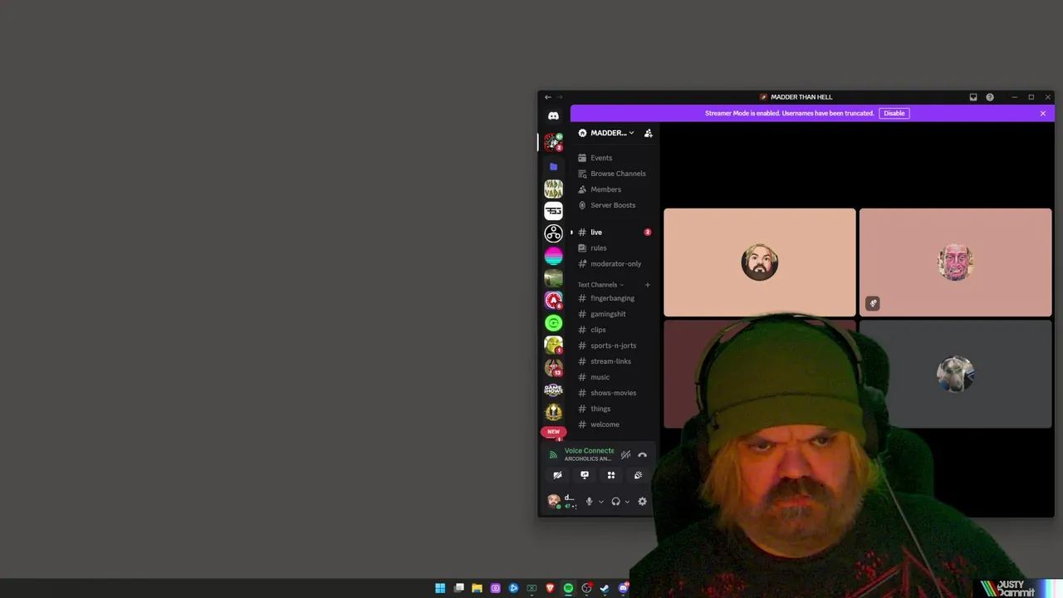
Task: Open the sports-n-jorts channel
Action: (614, 346)
